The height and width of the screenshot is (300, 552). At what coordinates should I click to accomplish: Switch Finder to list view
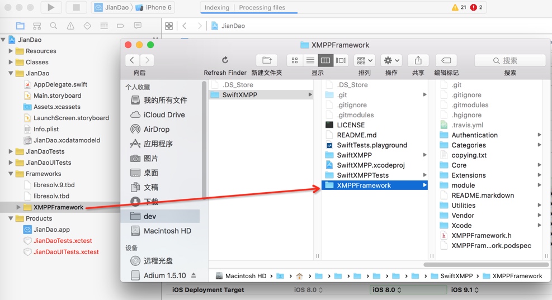[x=310, y=60]
